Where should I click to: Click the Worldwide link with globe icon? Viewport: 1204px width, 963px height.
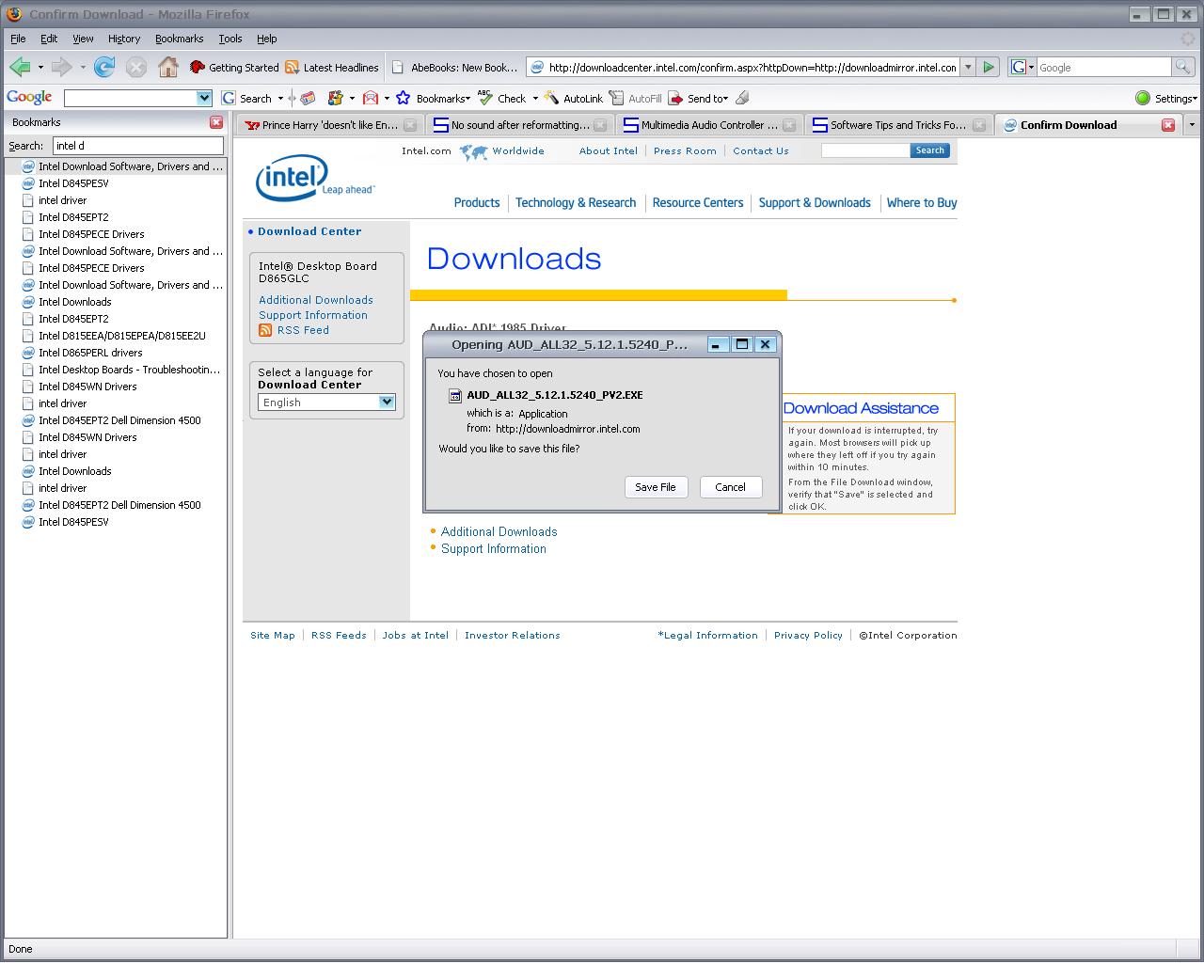(502, 151)
